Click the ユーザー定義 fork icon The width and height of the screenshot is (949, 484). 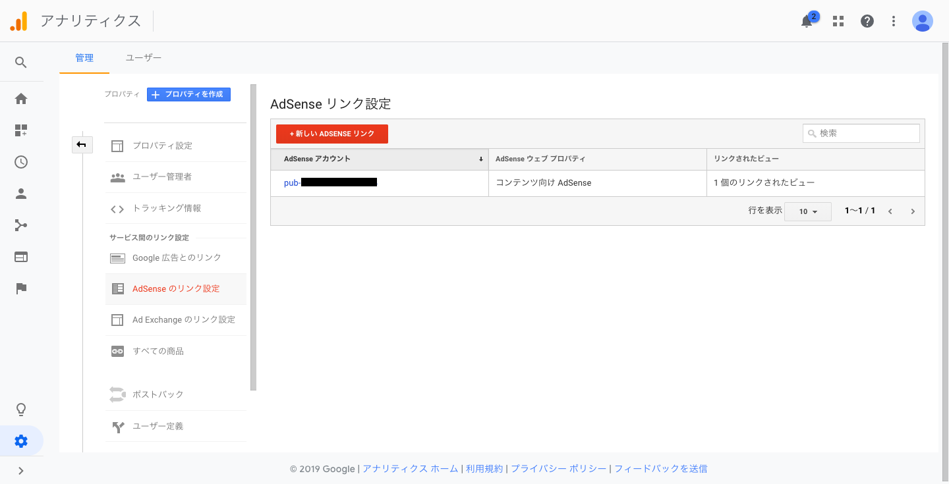[x=117, y=427]
